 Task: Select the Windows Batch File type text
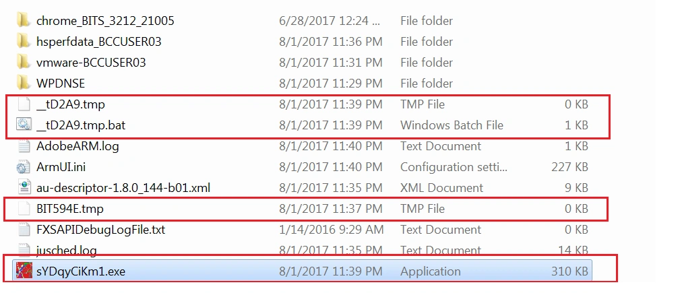click(x=452, y=125)
